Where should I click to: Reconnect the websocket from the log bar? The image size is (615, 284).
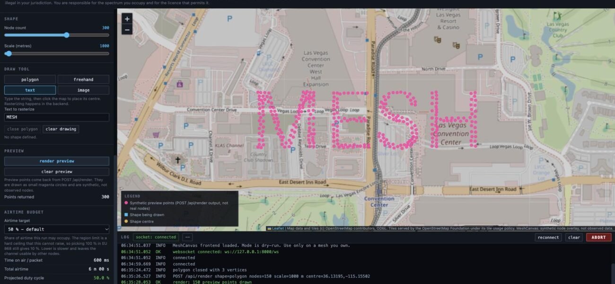[x=548, y=238]
